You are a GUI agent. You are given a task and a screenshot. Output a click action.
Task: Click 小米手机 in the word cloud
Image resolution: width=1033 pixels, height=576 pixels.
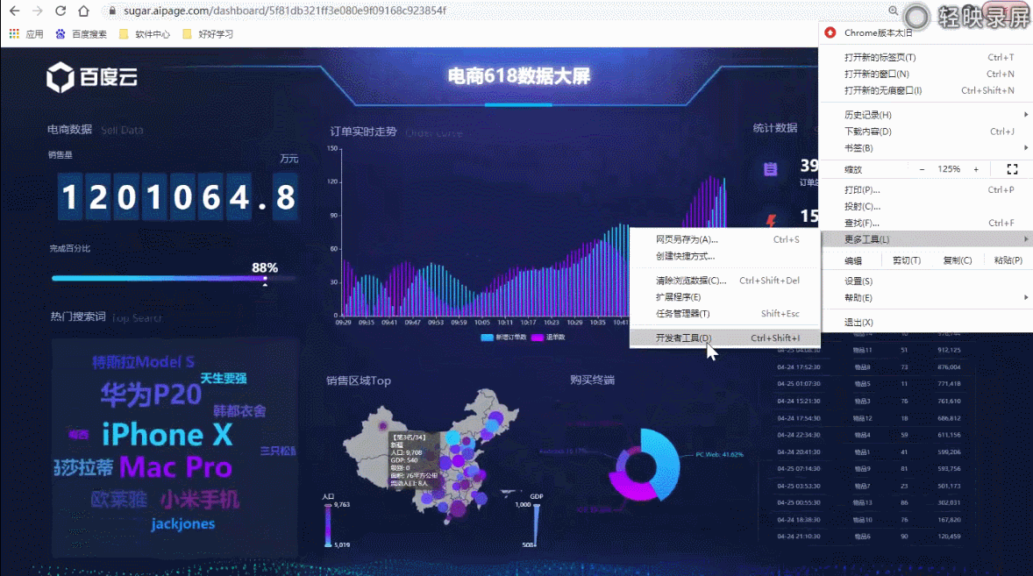(x=200, y=500)
